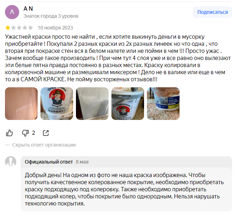The width and height of the screenshot is (242, 220).
Task: Open the purple A user avatar
Action: [x=12, y=12]
